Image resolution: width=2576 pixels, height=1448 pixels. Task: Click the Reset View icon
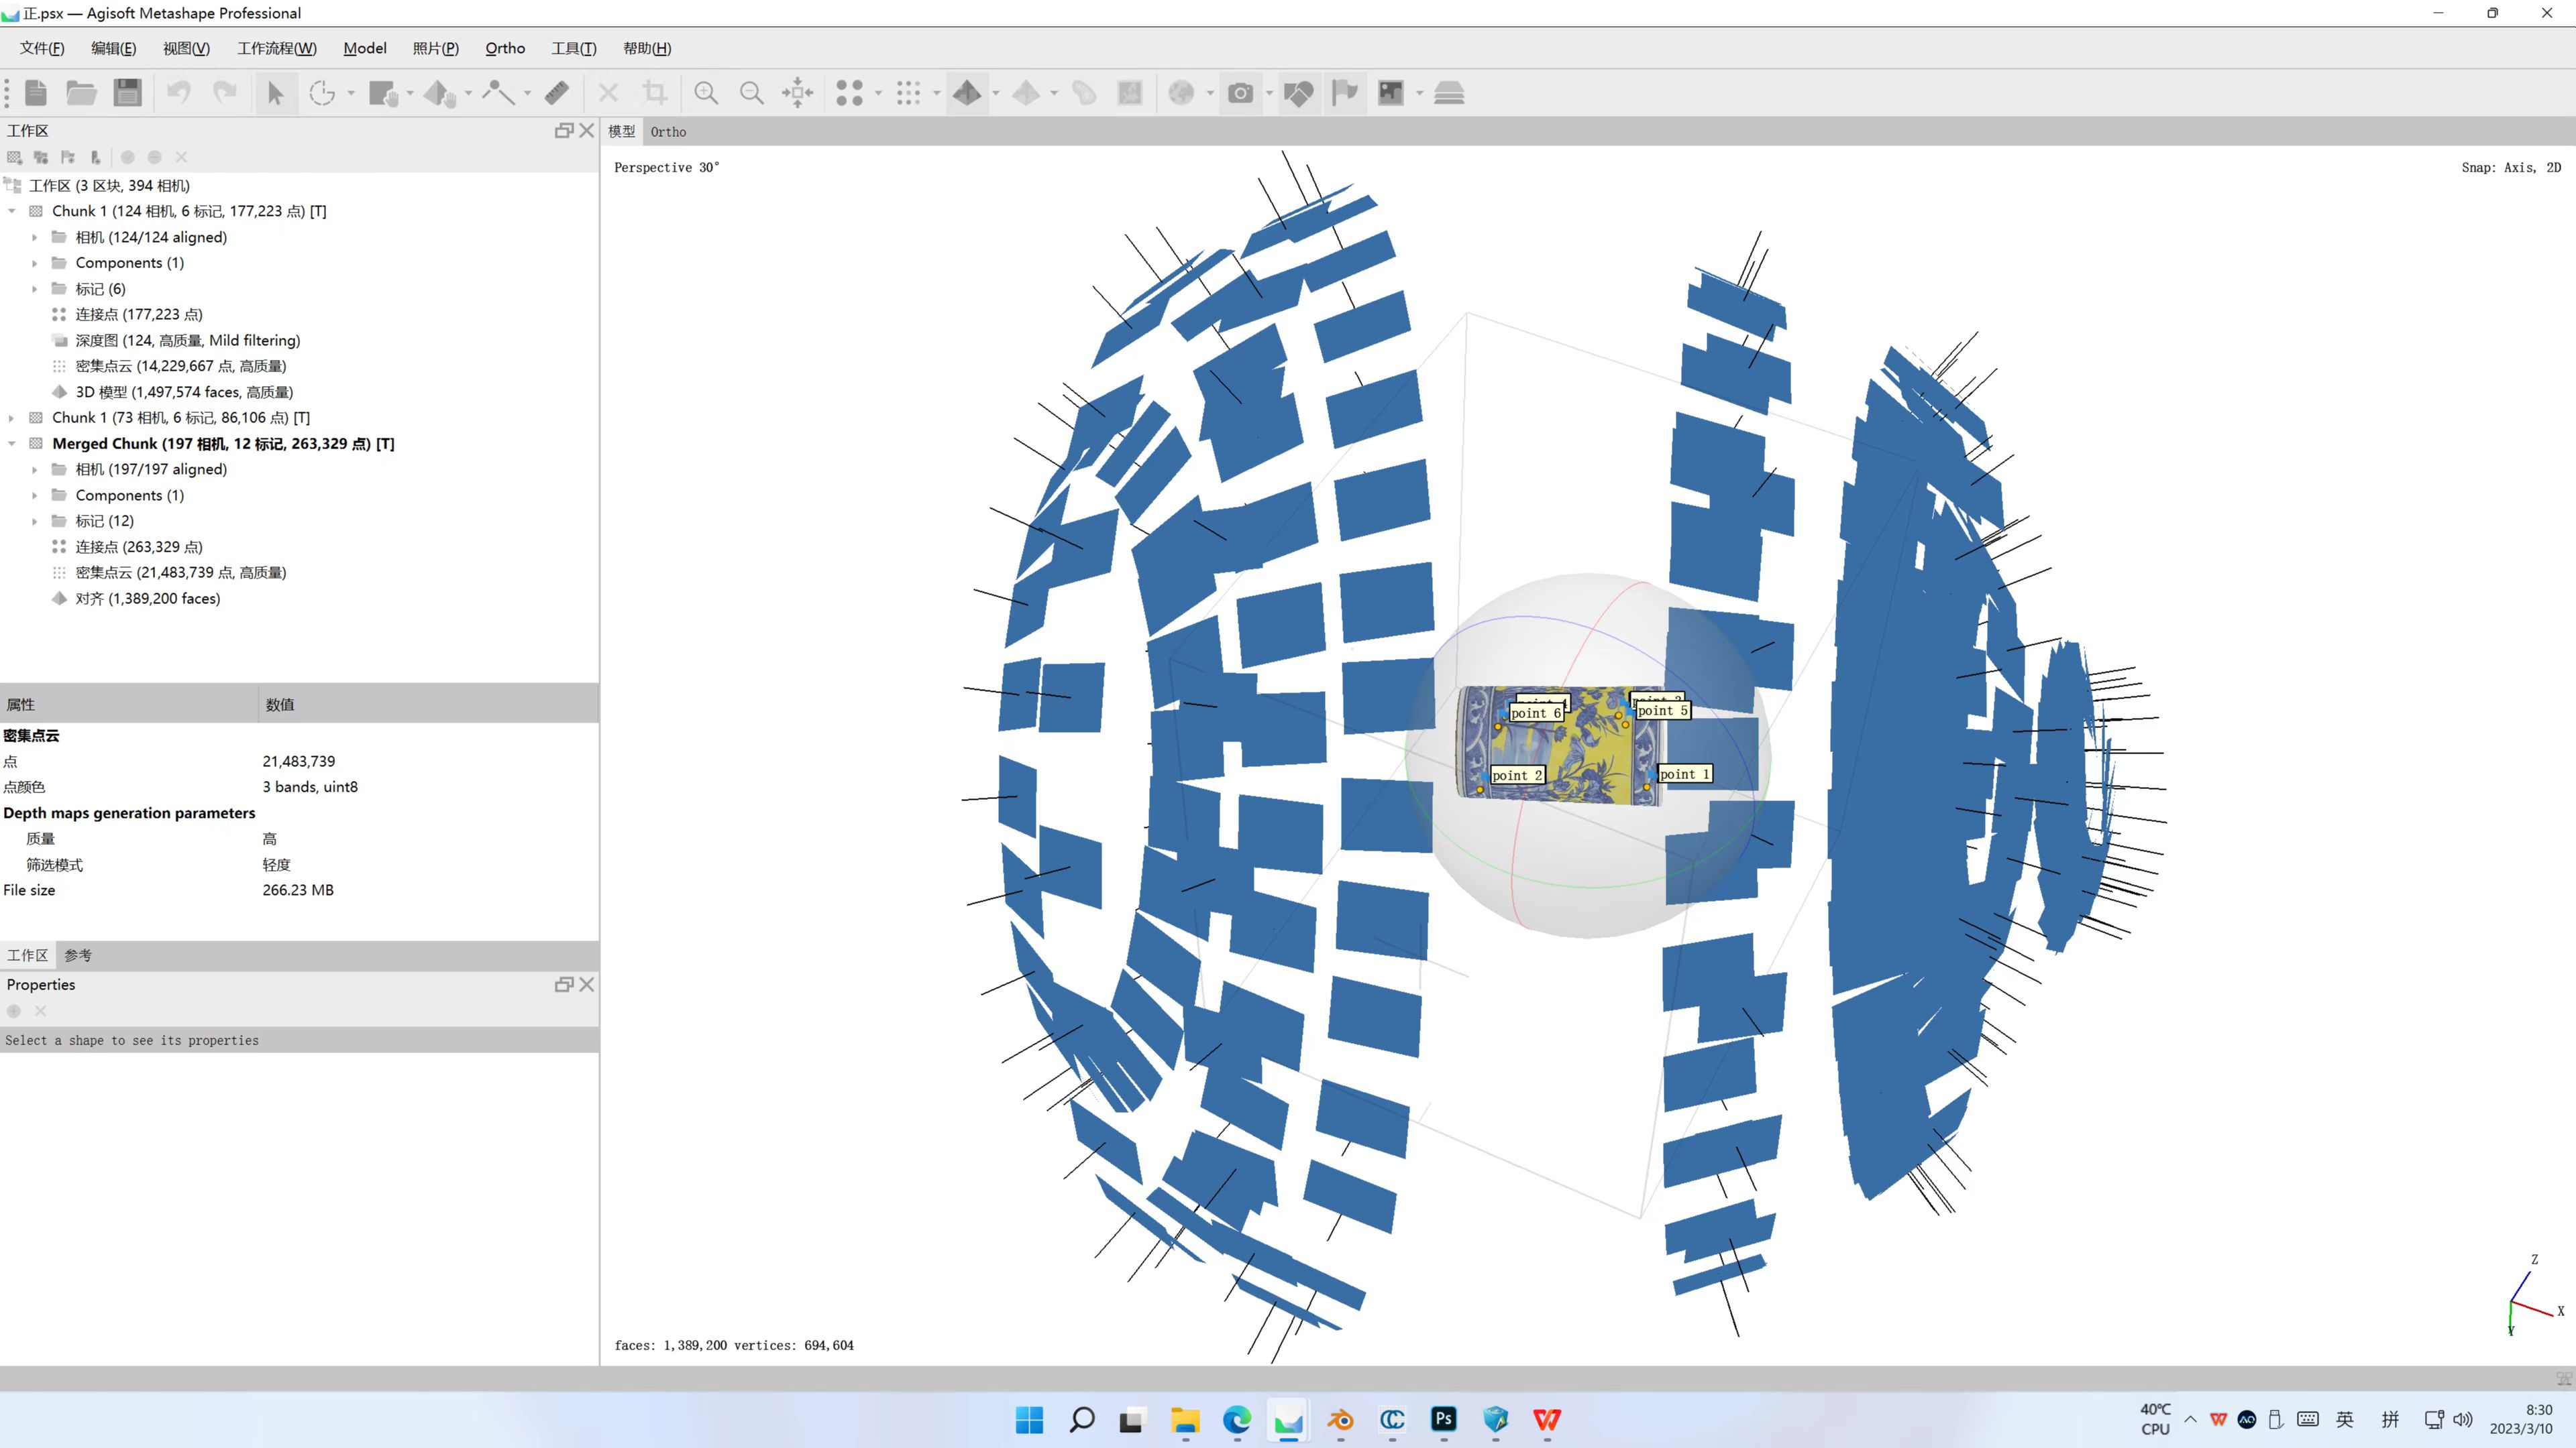point(797,93)
